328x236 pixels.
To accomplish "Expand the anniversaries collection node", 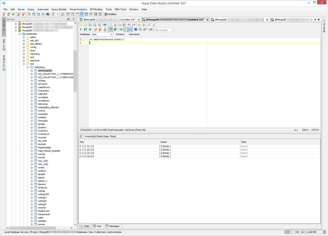I will pyautogui.click(x=32, y=71).
